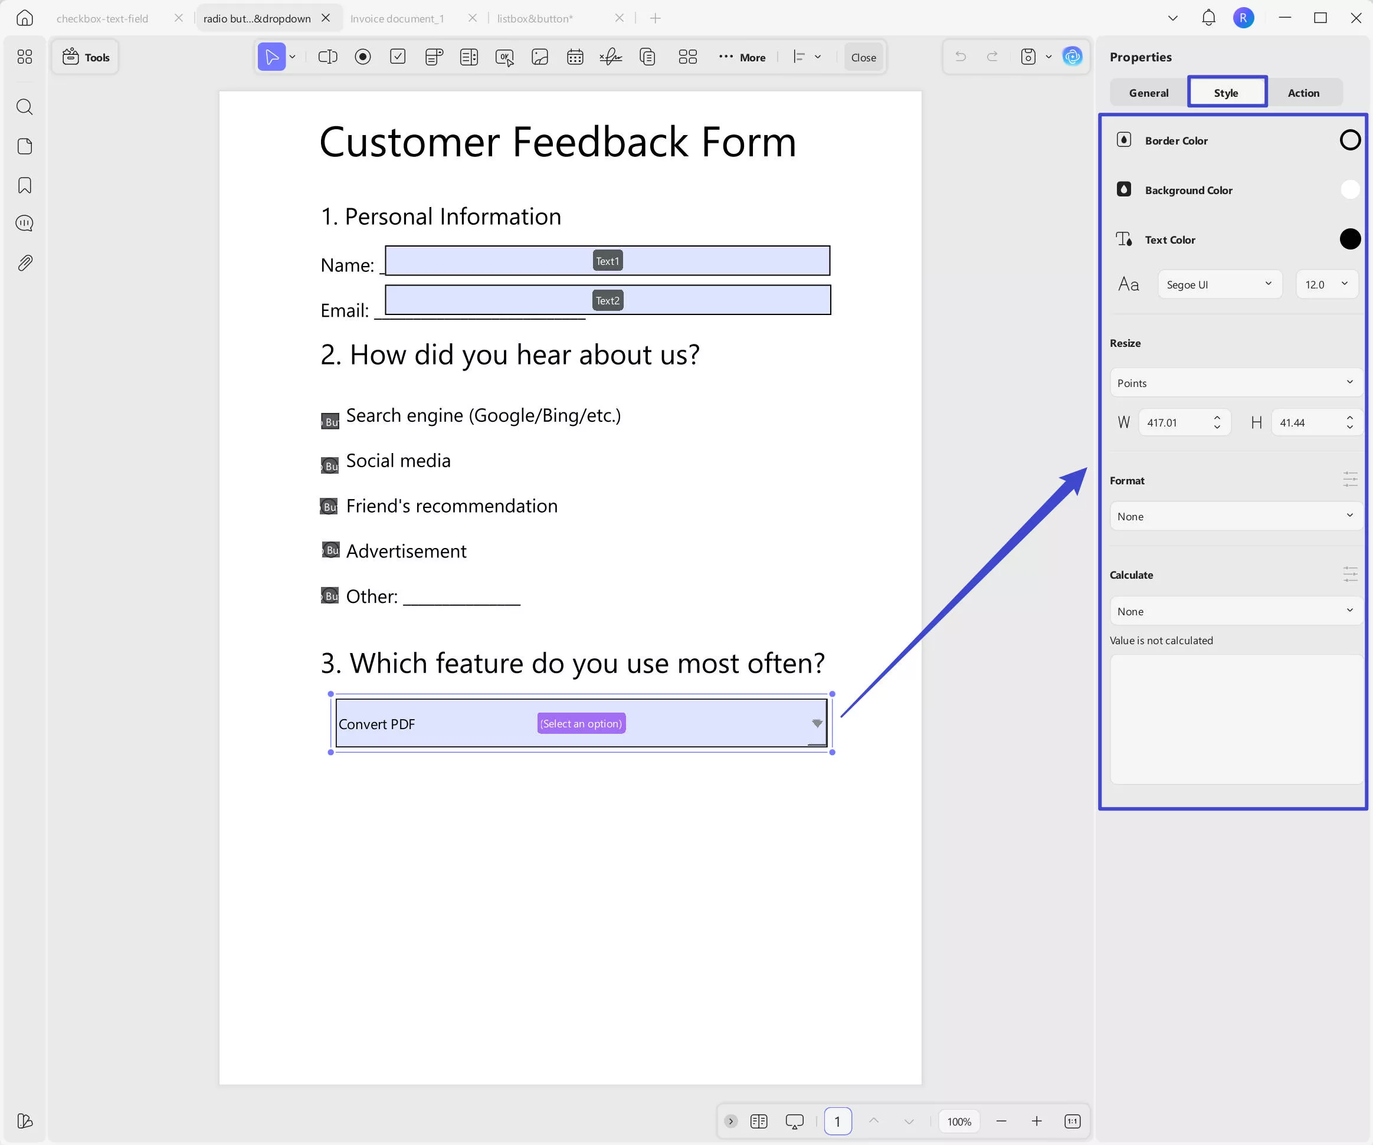
Task: Open the bookmarks sidebar panel
Action: click(x=25, y=186)
